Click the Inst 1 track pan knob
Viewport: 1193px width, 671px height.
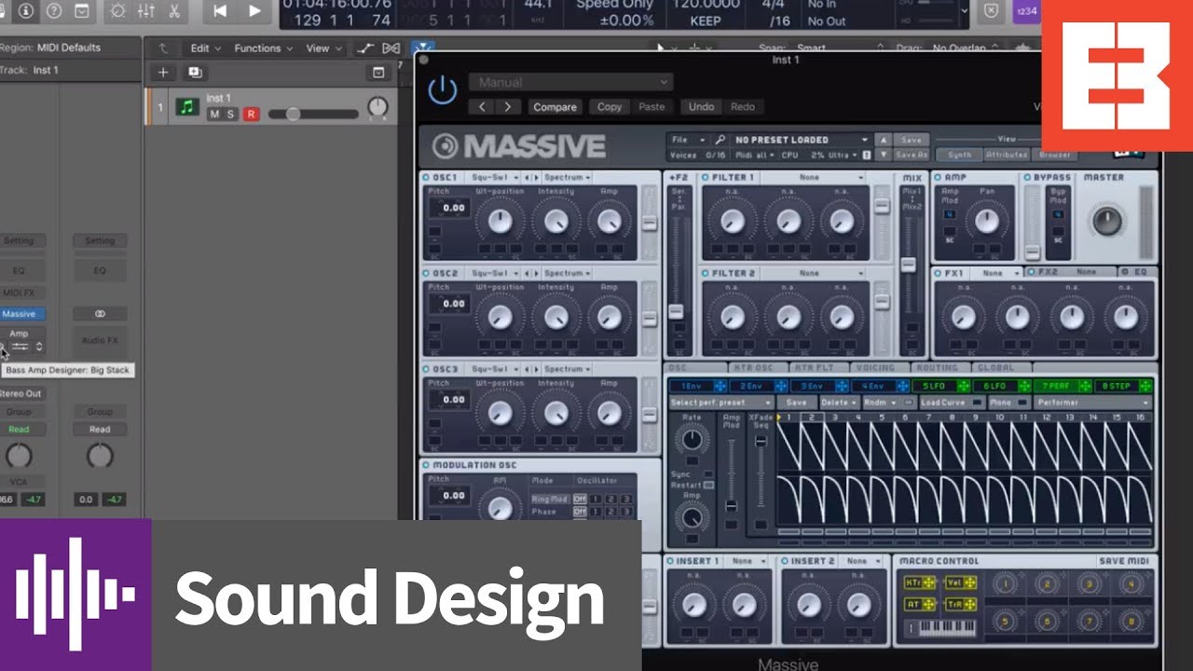(377, 107)
